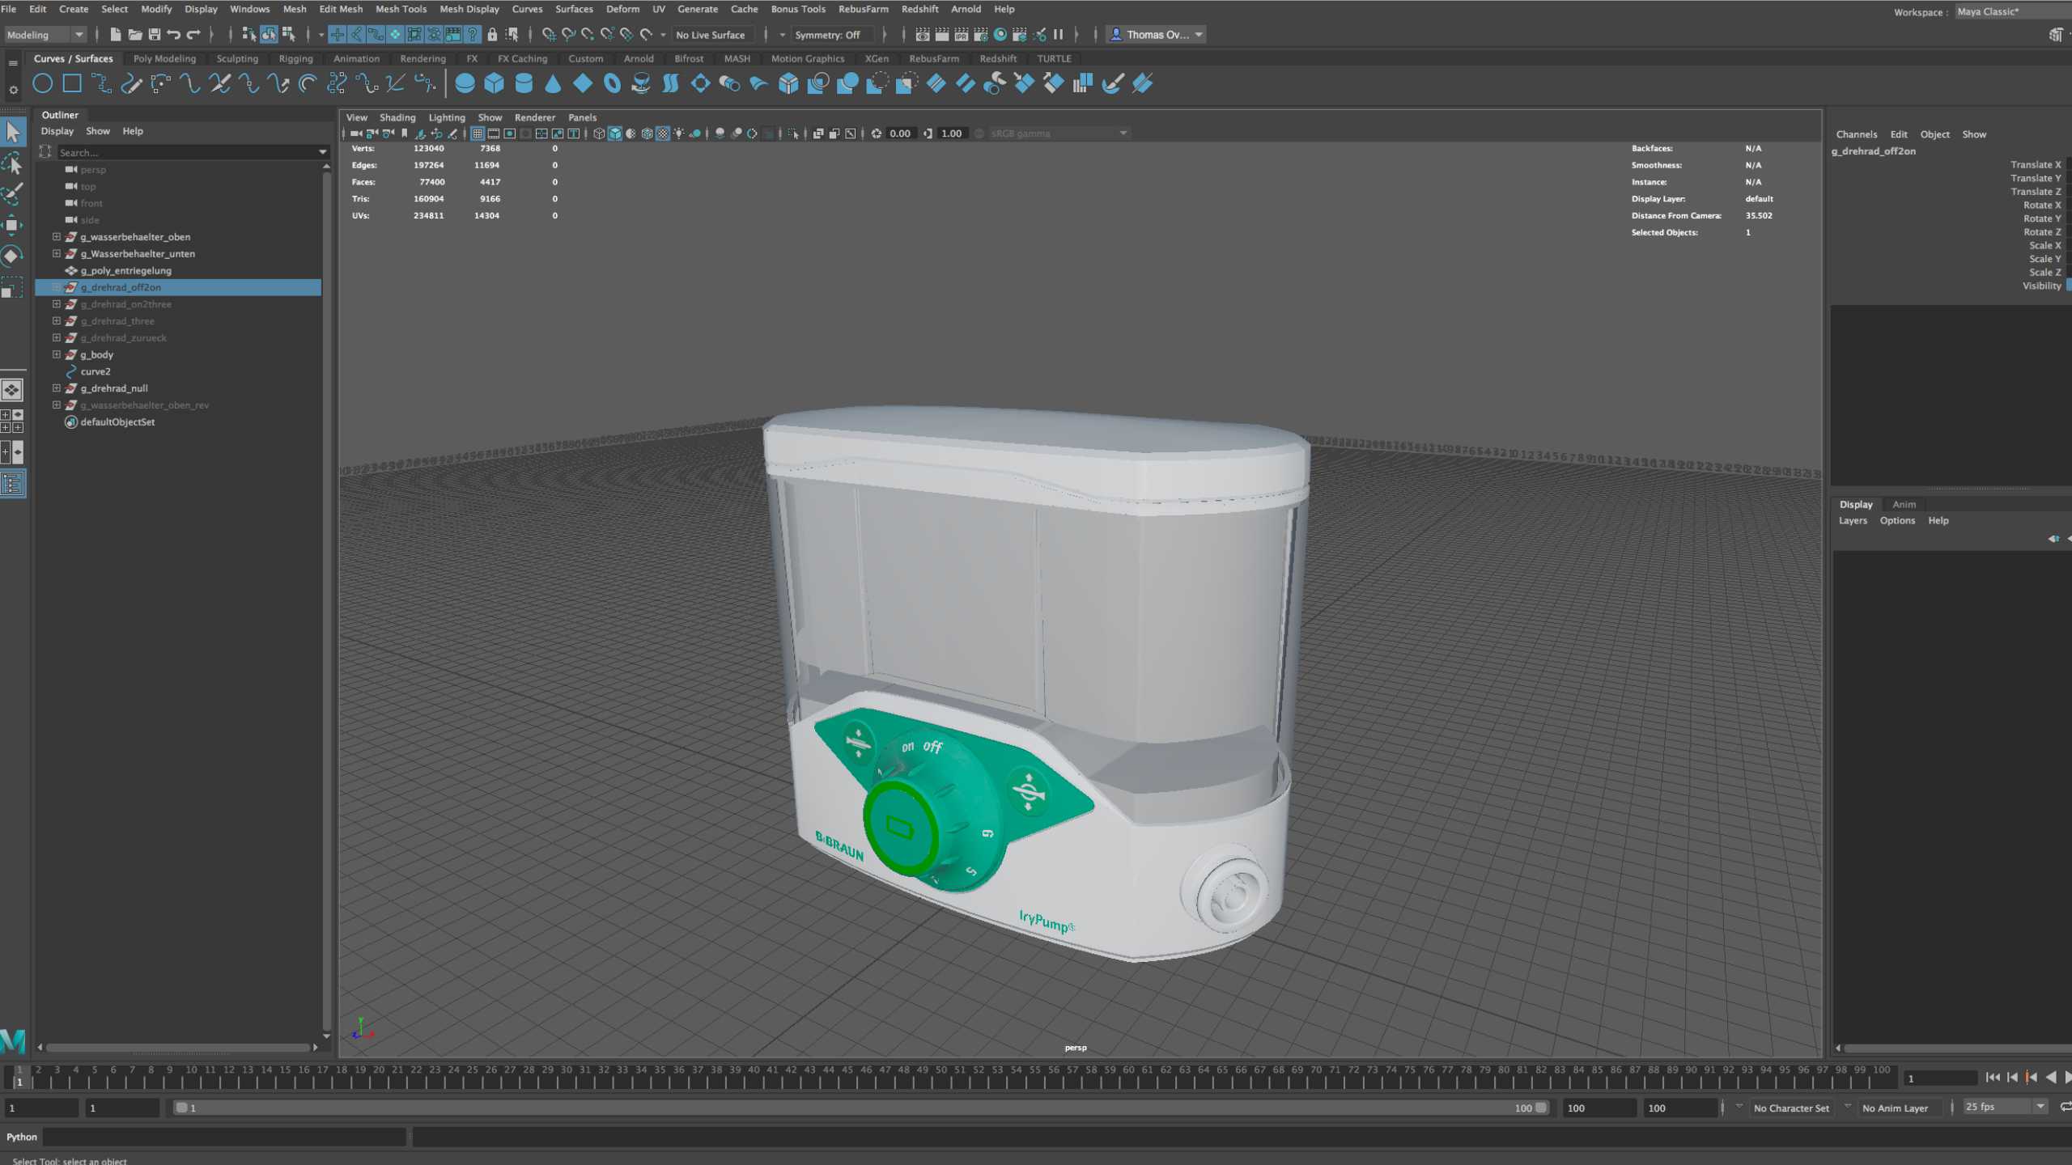The image size is (2072, 1165).
Task: Click the viewport Select Camera icon
Action: (x=356, y=133)
